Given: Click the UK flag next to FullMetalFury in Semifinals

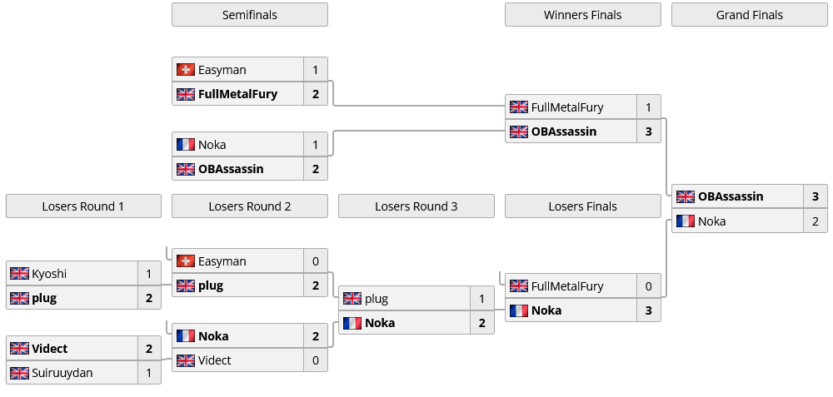Looking at the screenshot, I should point(186,94).
